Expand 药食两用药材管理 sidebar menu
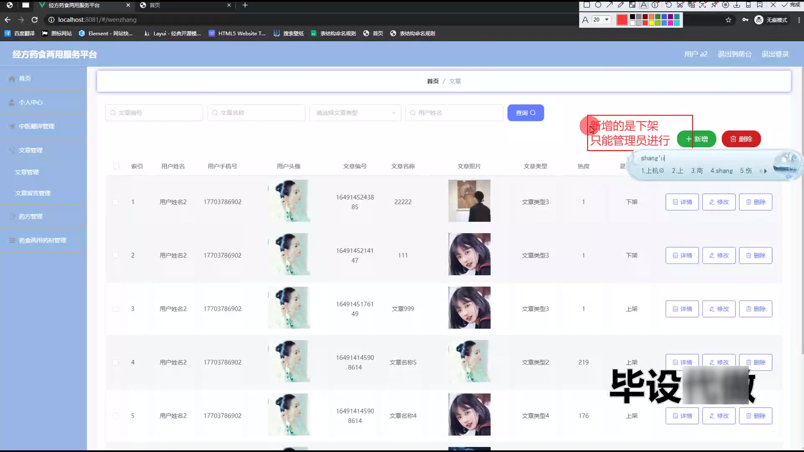 pos(44,240)
